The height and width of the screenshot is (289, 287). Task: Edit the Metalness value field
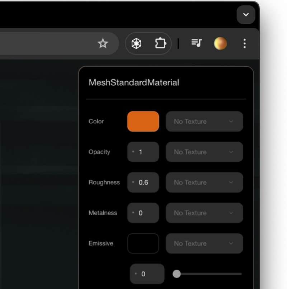(143, 213)
